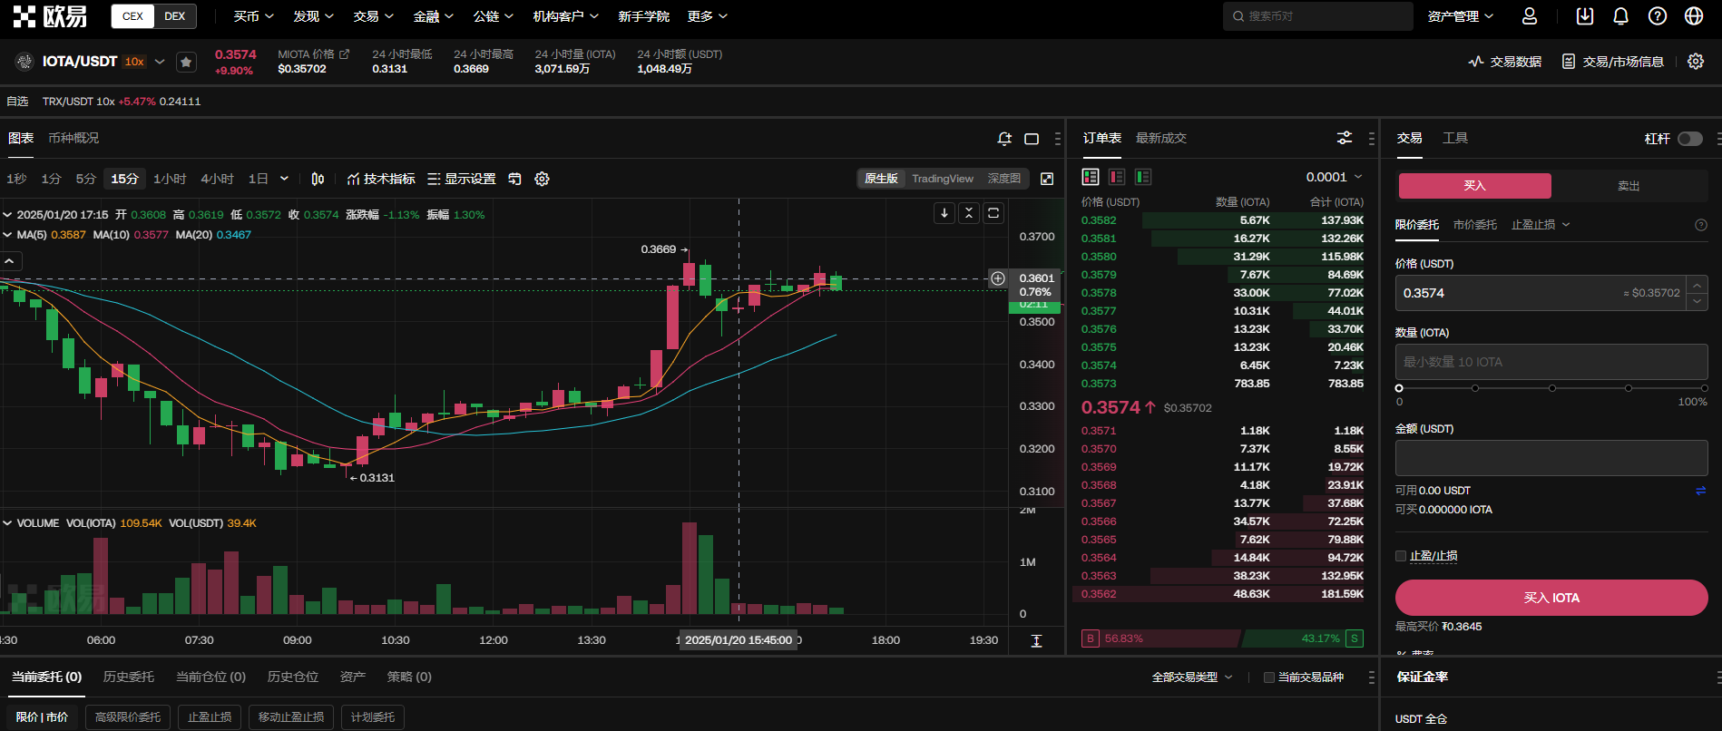Viewport: 1722px width, 731px height.
Task: Click the chart price alert bell icon
Action: point(1004,139)
